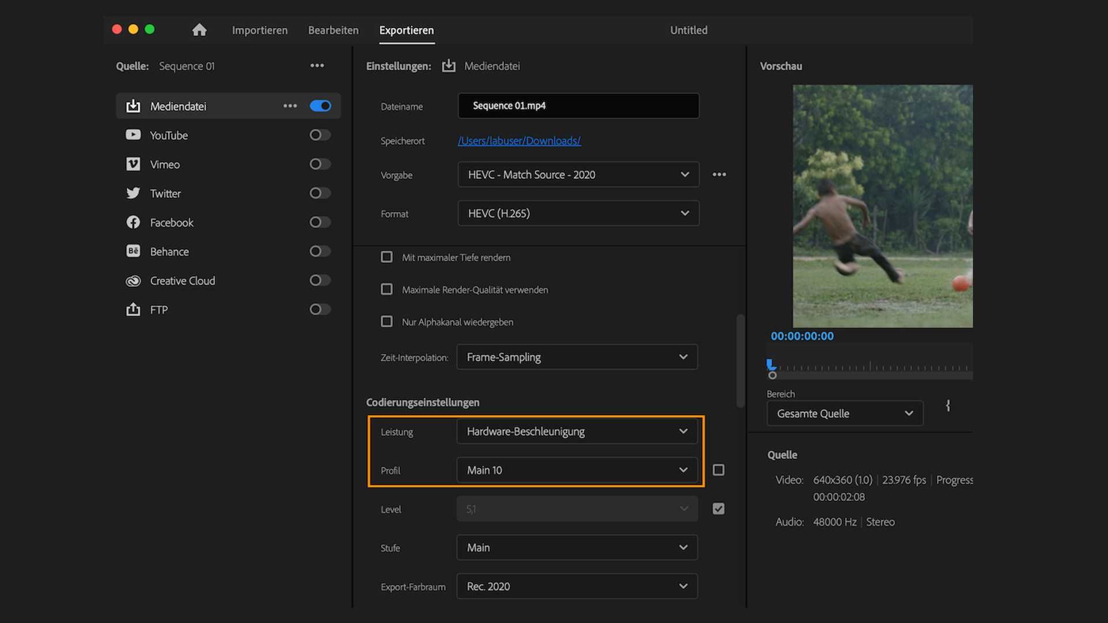Disable the Mediendatei export toggle
The image size is (1108, 623).
pos(320,106)
